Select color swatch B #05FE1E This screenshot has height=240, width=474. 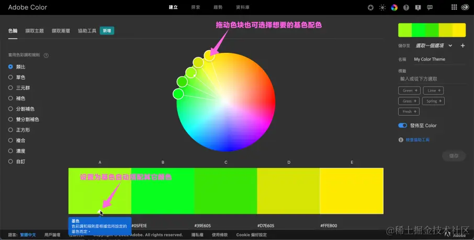tap(163, 191)
